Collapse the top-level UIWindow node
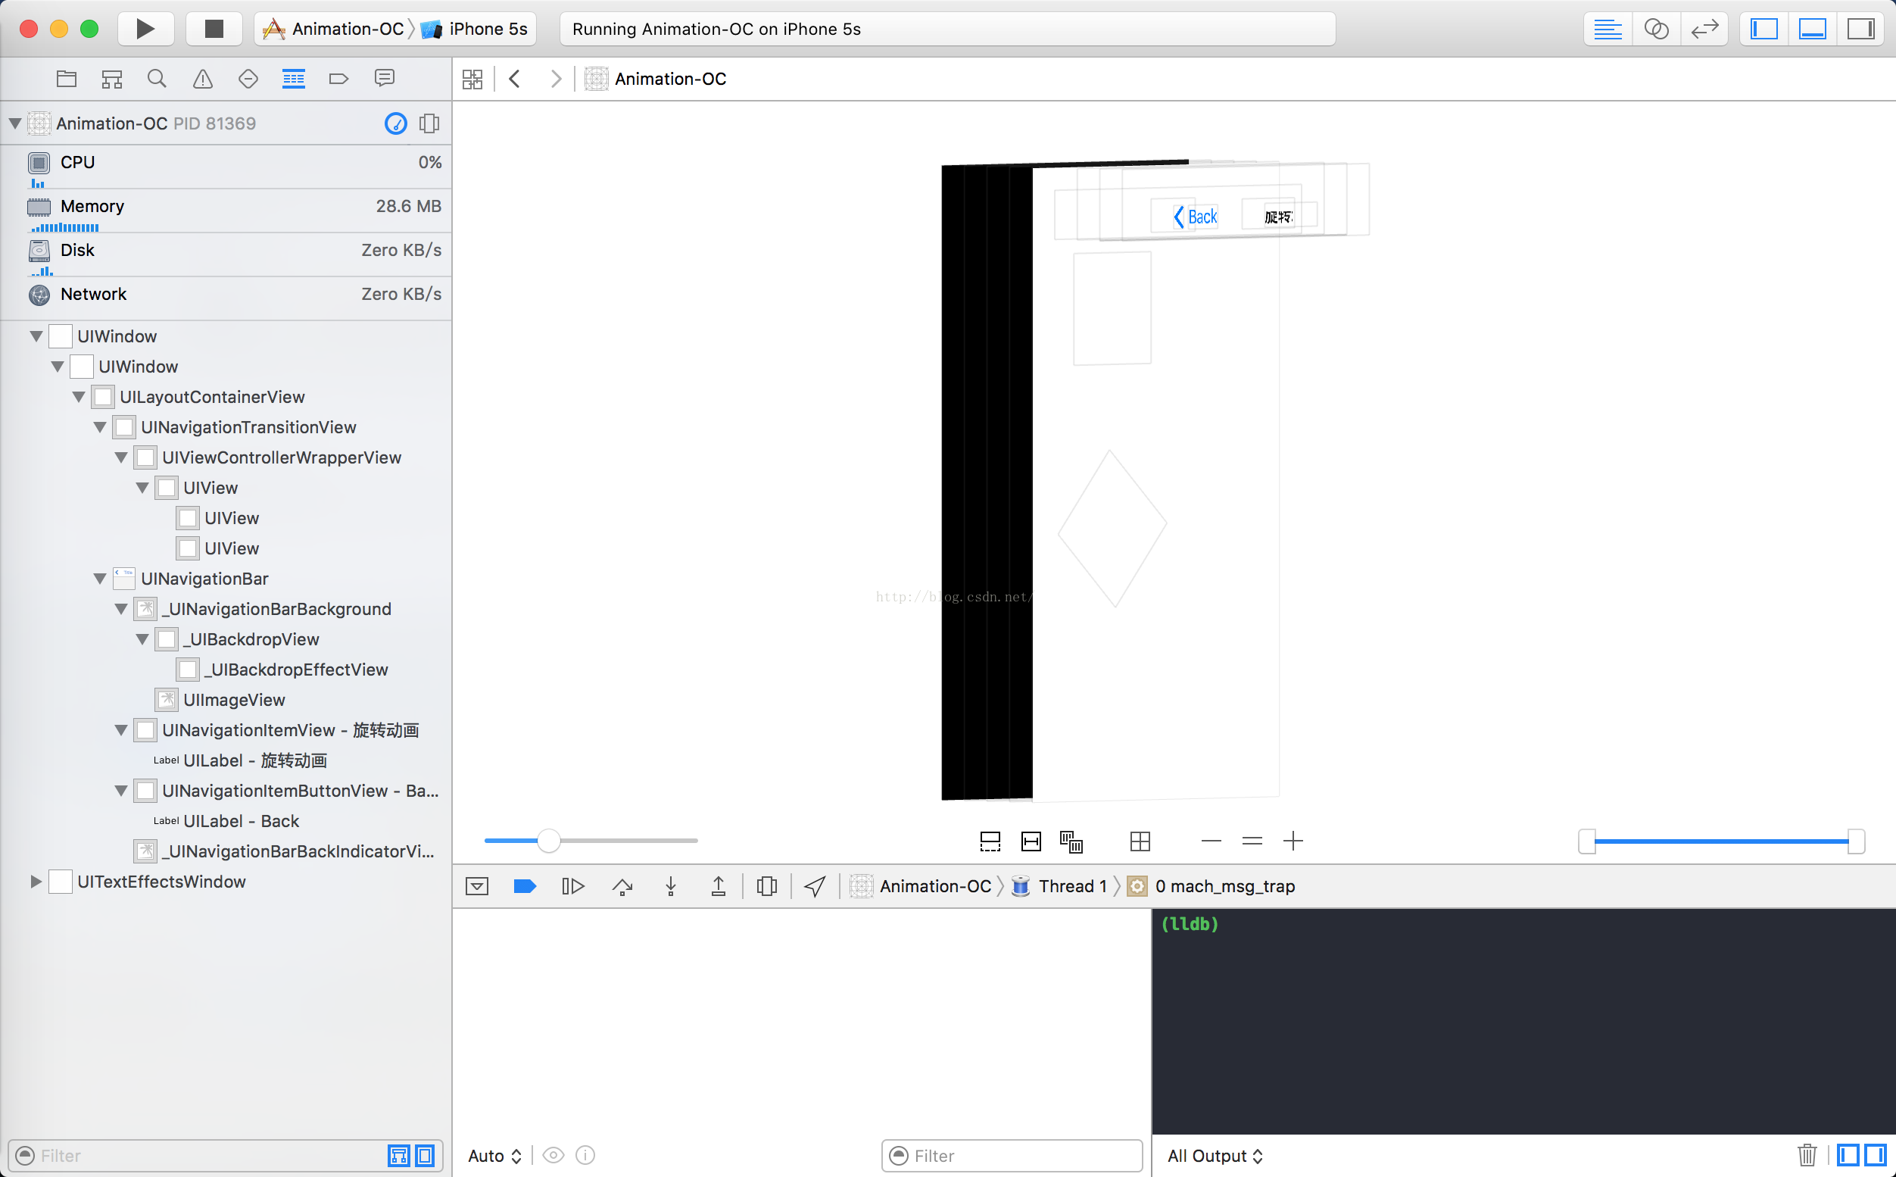The image size is (1896, 1177). (36, 336)
